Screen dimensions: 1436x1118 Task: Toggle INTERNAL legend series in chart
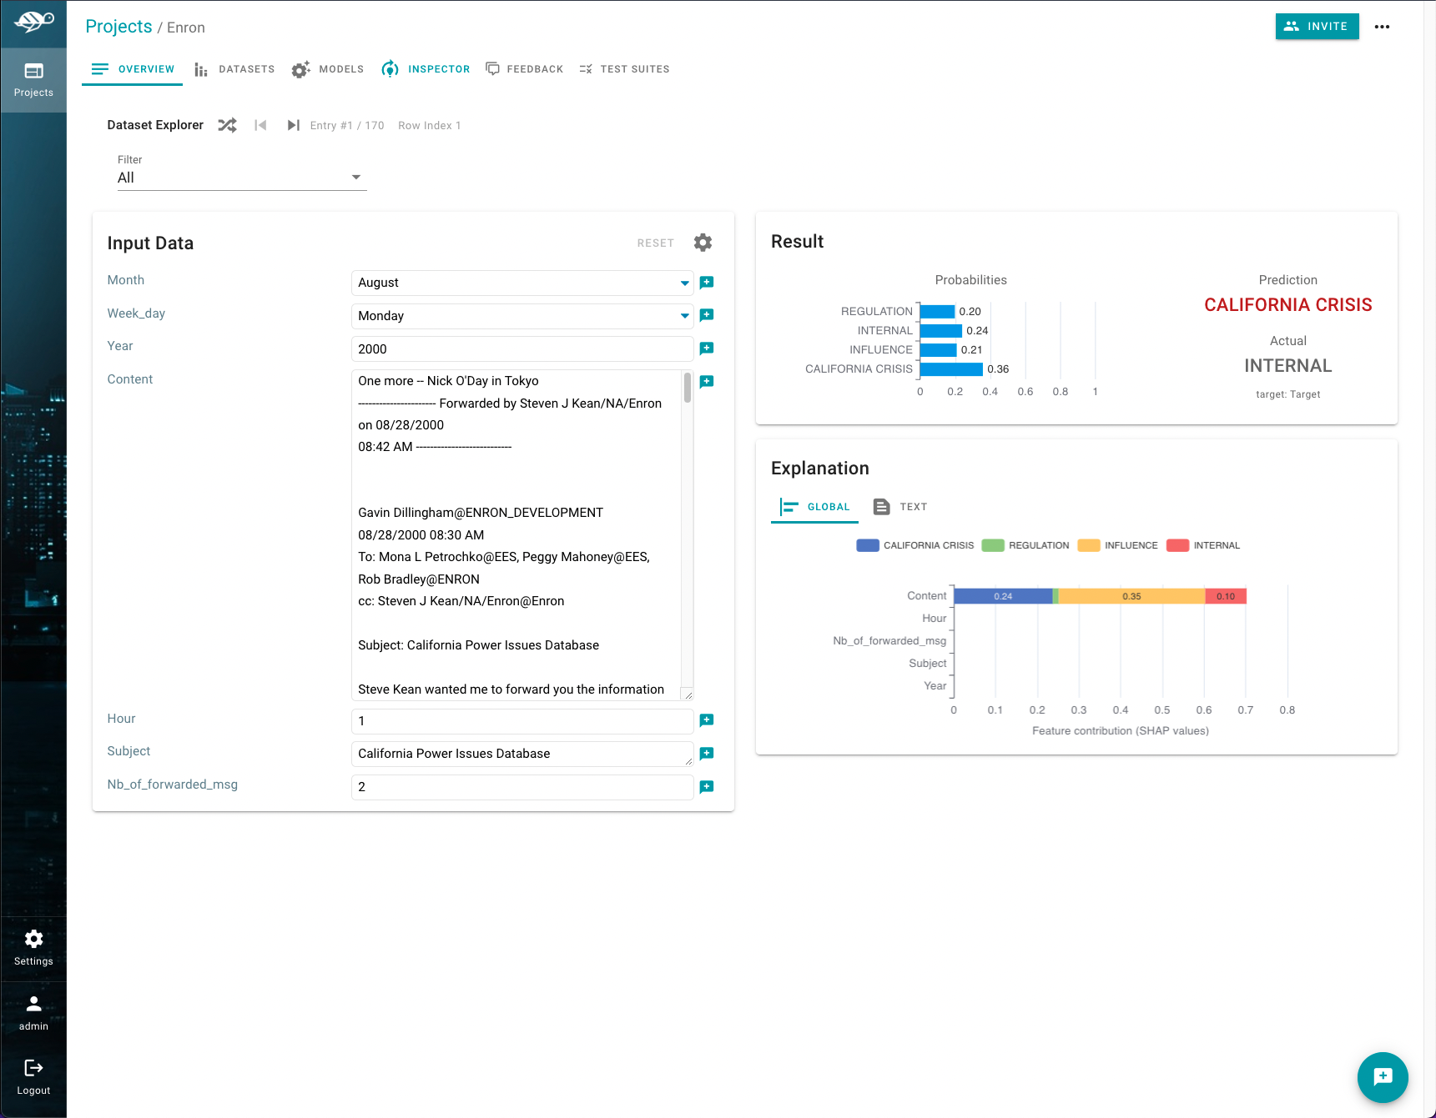coord(1203,545)
